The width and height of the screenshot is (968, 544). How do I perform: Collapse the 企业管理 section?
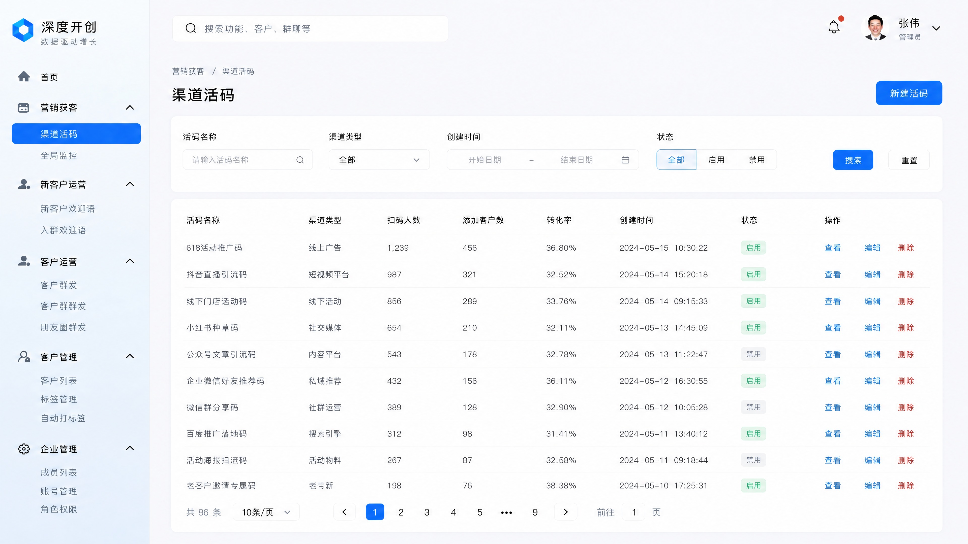(x=130, y=448)
